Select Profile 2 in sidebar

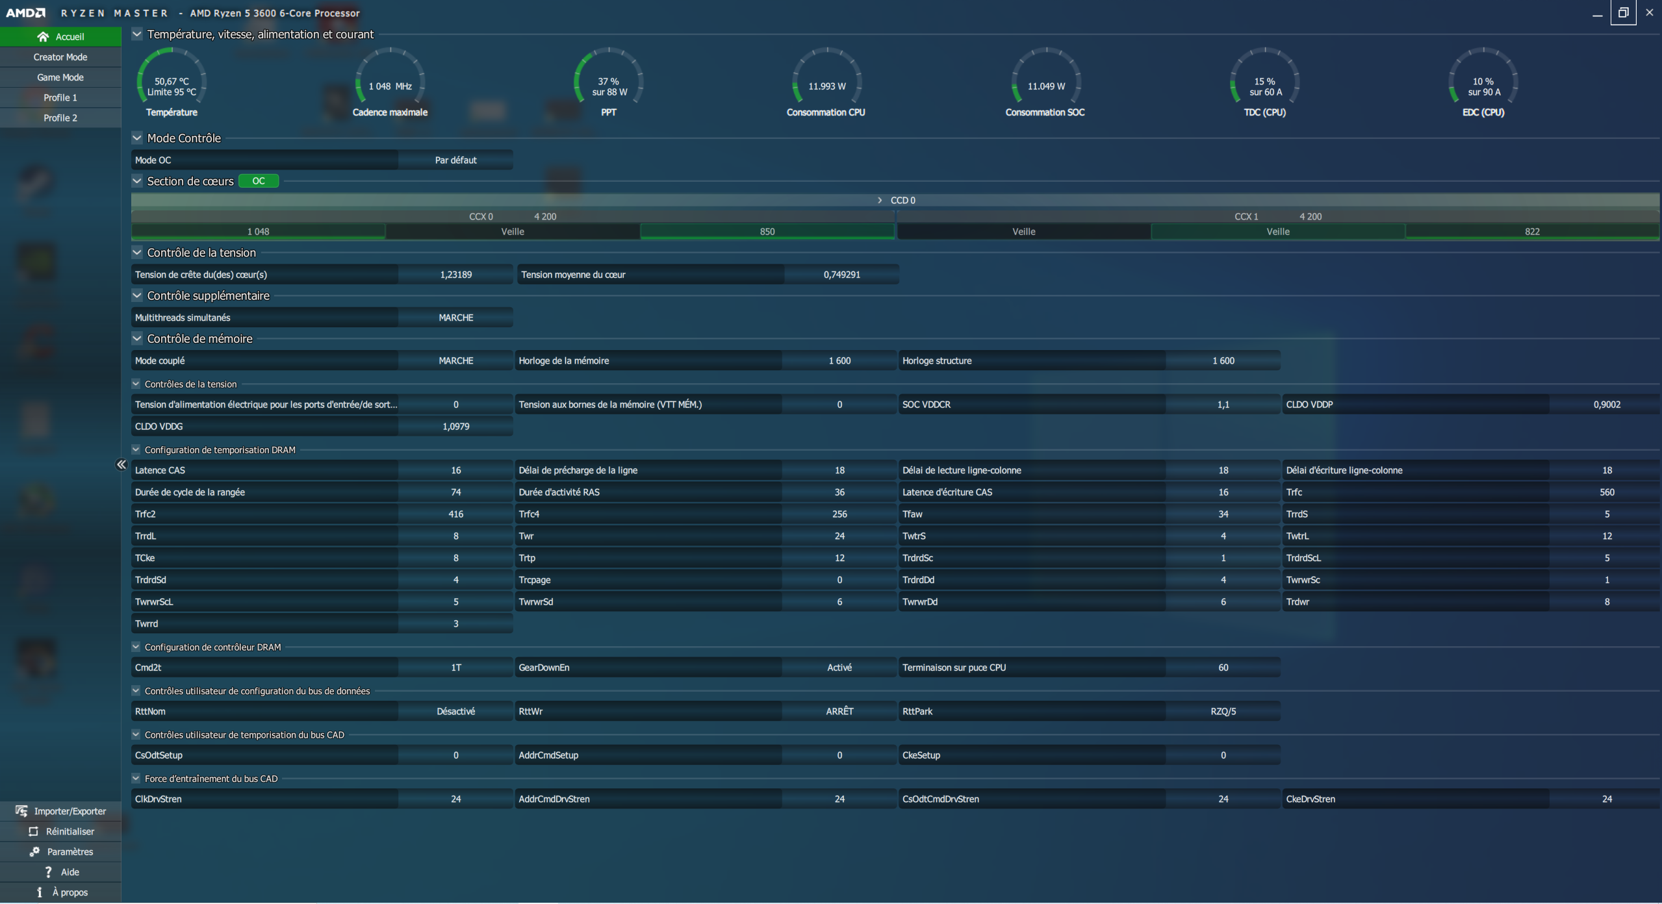(x=60, y=118)
